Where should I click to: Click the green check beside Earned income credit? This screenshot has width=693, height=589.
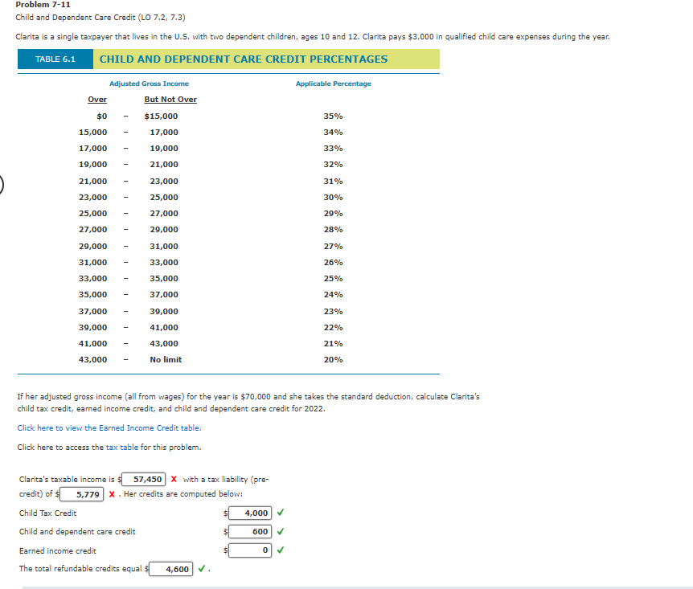coord(281,550)
